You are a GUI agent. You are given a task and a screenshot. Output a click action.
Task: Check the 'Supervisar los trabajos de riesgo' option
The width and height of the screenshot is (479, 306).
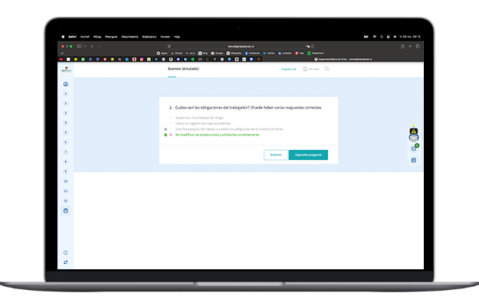click(170, 118)
